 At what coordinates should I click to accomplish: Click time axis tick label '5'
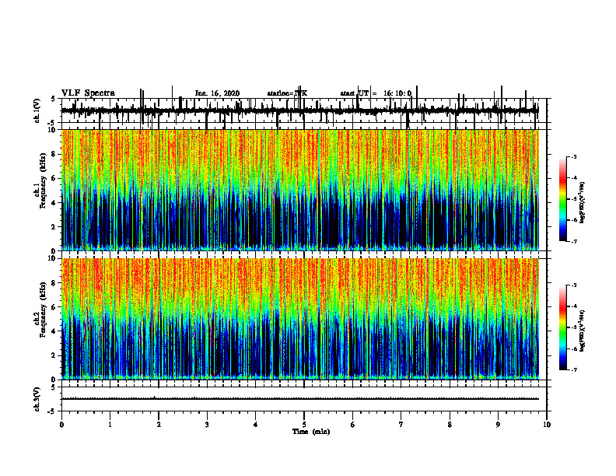point(304,425)
